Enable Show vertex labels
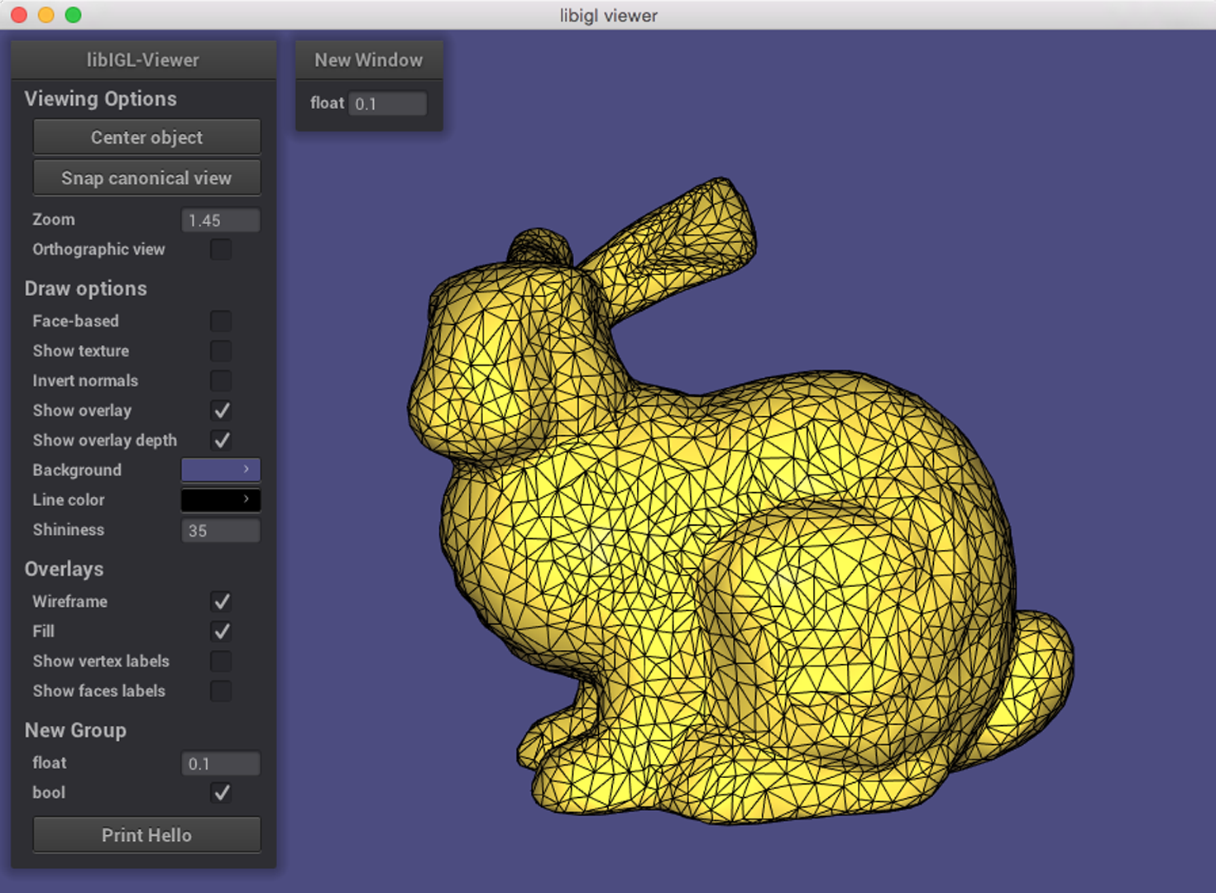Image resolution: width=1216 pixels, height=893 pixels. tap(221, 661)
